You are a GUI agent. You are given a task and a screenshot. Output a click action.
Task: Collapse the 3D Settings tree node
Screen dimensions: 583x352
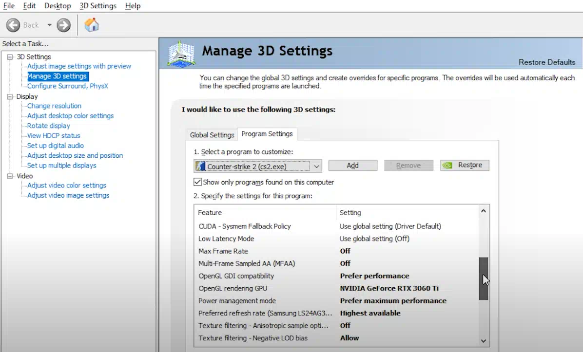coord(10,57)
